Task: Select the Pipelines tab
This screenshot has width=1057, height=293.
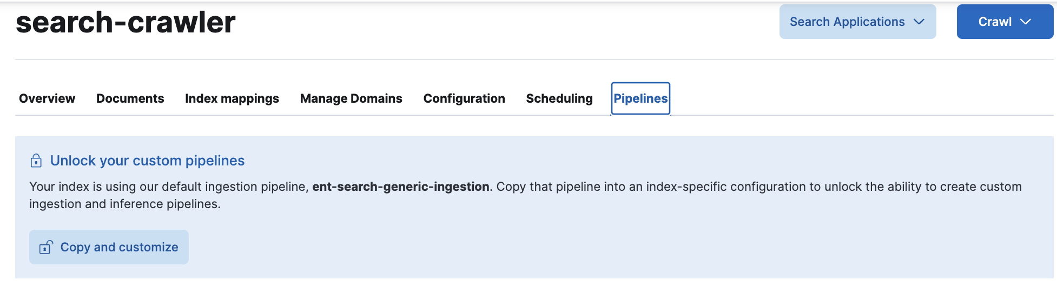Action: click(x=640, y=98)
